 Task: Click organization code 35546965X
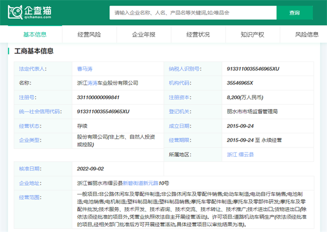coord(240,83)
